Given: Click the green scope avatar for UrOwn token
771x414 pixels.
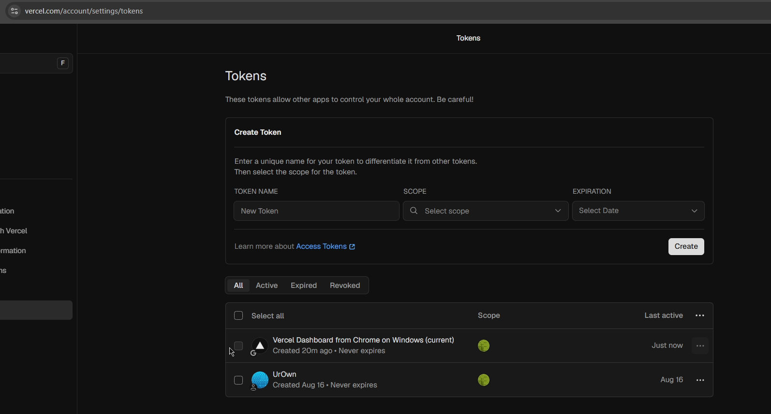Looking at the screenshot, I should (x=484, y=380).
